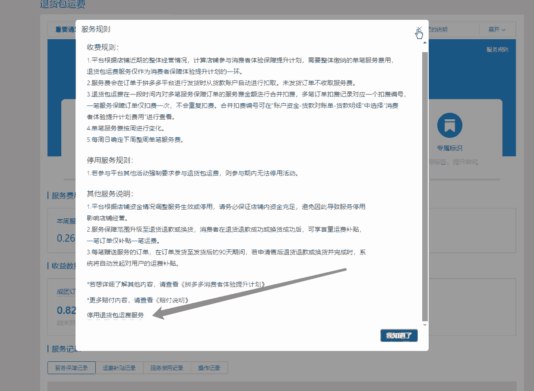
Task: Click the 停用退货包运费服务 link
Action: (115, 315)
